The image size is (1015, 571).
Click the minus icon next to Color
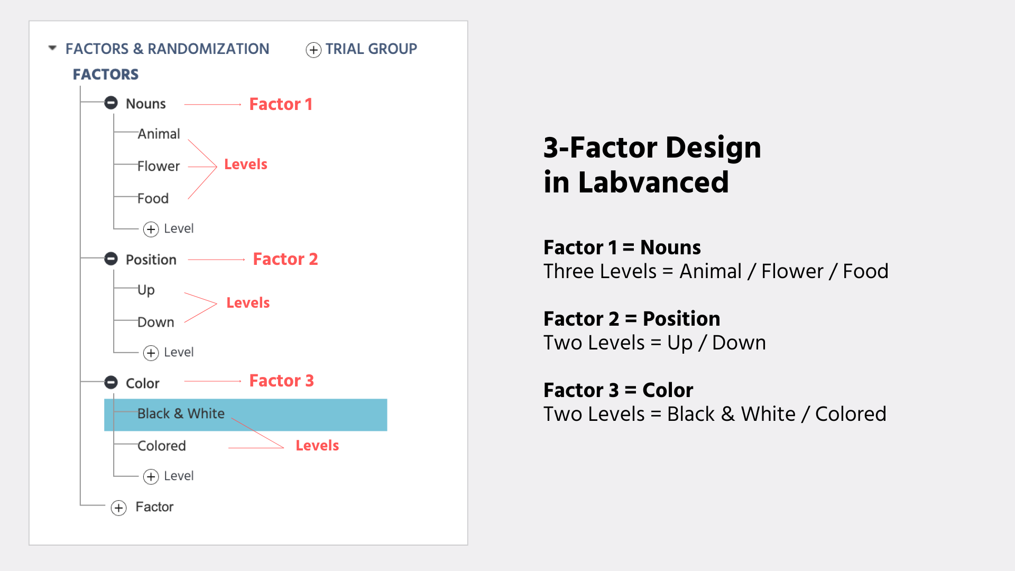[110, 382]
